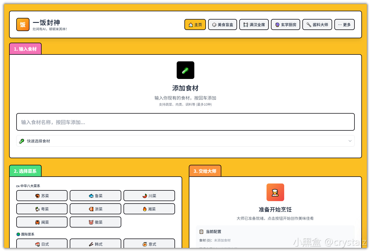
Task: Open the 美食盲盒 page
Action: pos(222,24)
